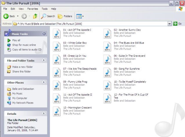Click the folder icon in the address bar
This screenshot has height=137, width=185.
[x=15, y=24]
